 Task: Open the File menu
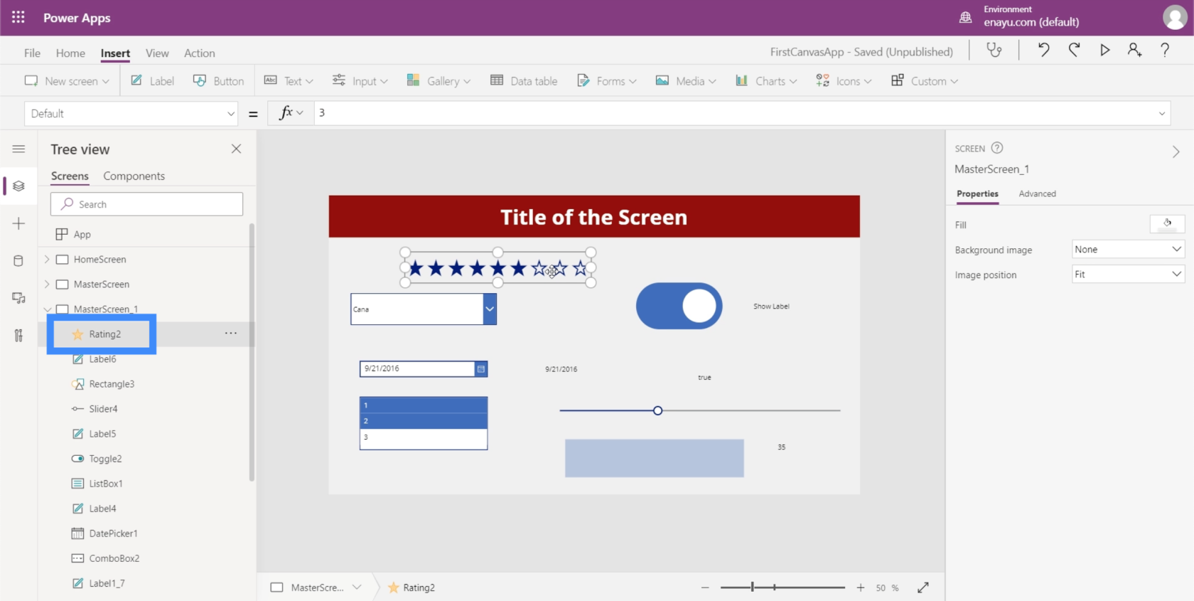(x=32, y=53)
